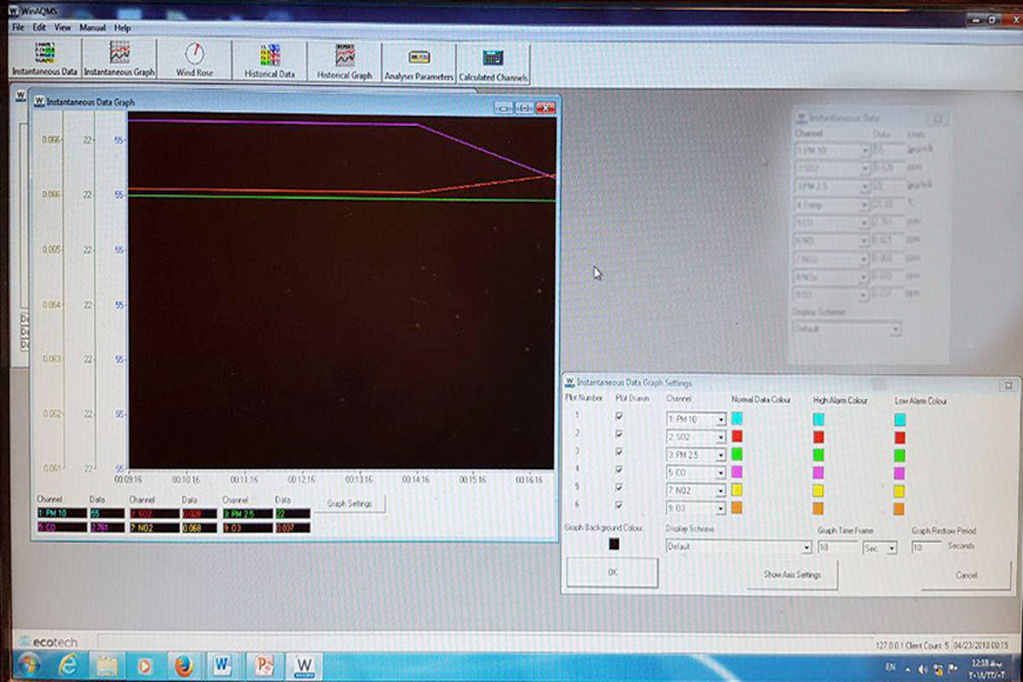Open the Instantaneous Data toolbar icon
Viewport: 1023px width, 682px height.
click(44, 61)
